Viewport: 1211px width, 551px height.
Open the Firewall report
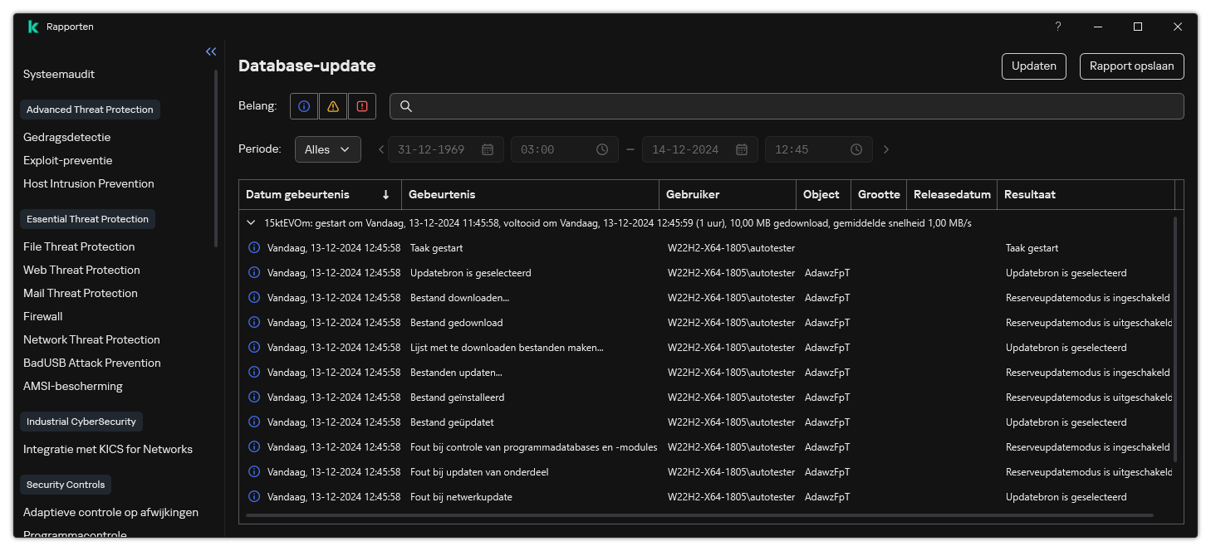tap(43, 316)
